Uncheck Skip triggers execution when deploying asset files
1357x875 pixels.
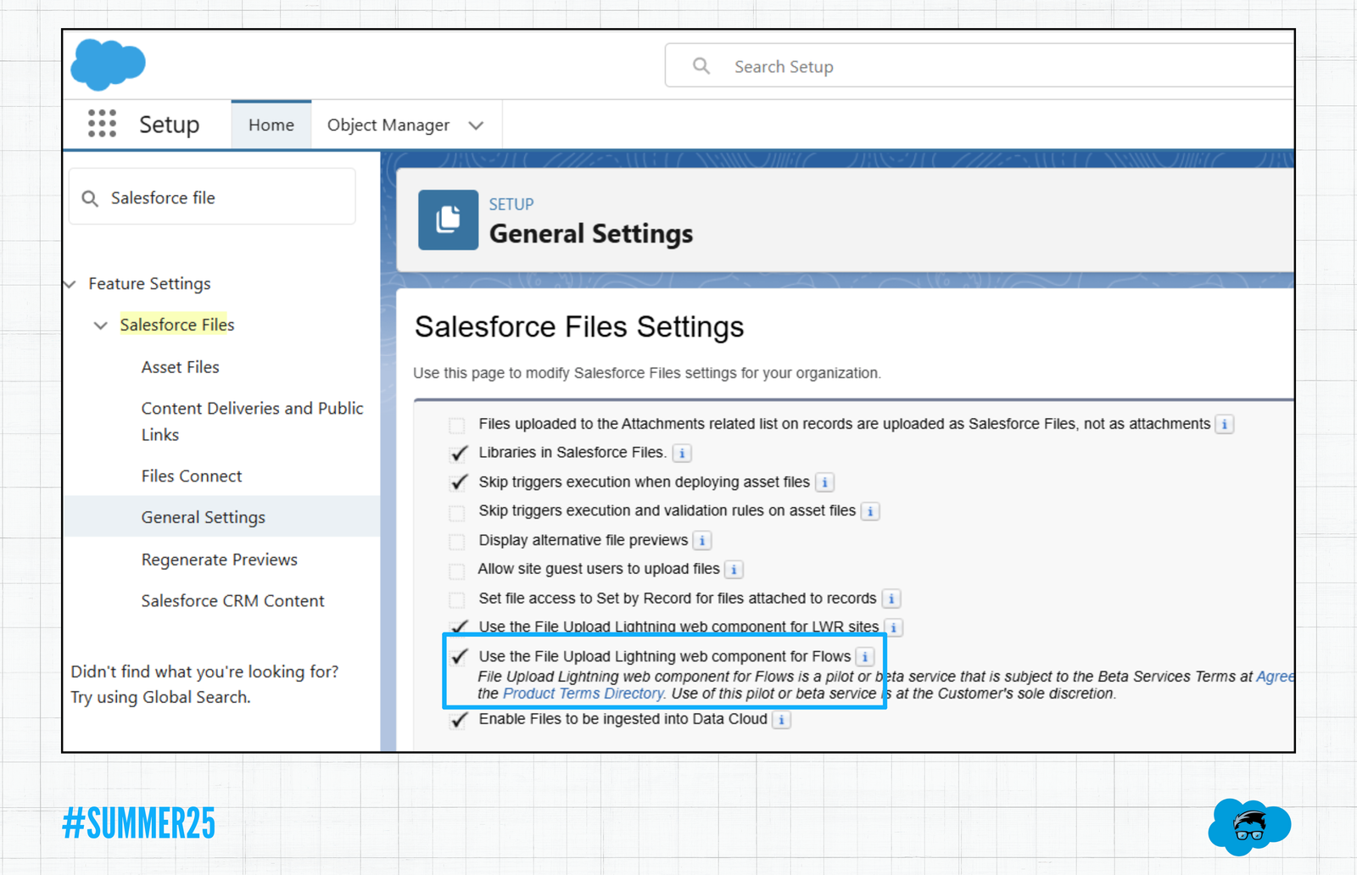(x=459, y=482)
